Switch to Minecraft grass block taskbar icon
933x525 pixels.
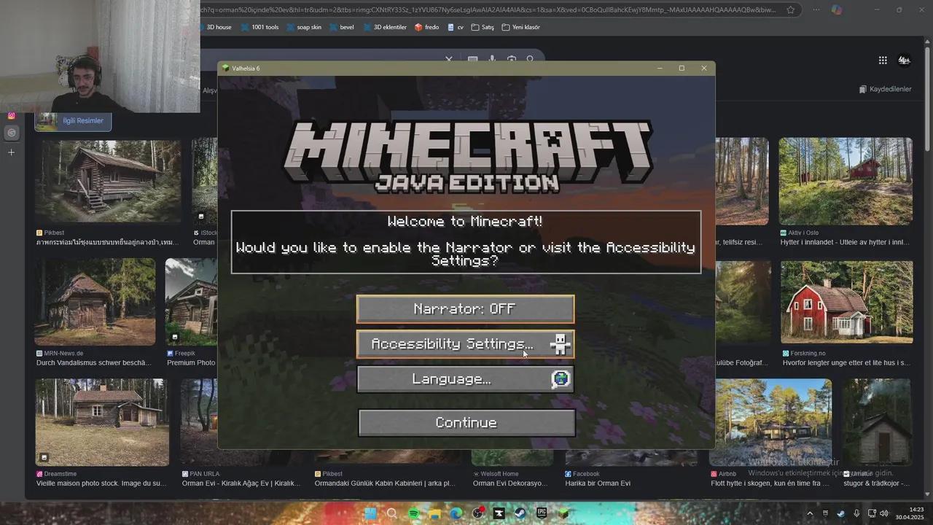(x=563, y=513)
